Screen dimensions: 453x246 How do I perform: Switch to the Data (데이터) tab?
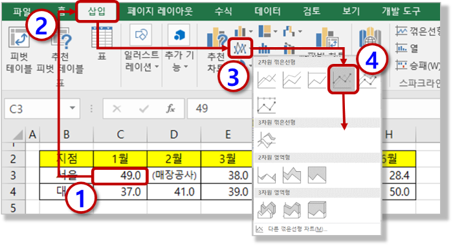pos(267,11)
